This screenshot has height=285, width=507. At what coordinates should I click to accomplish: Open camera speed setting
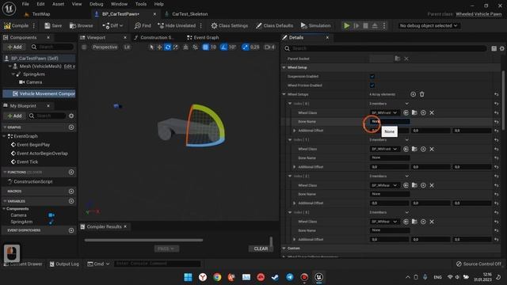click(269, 47)
